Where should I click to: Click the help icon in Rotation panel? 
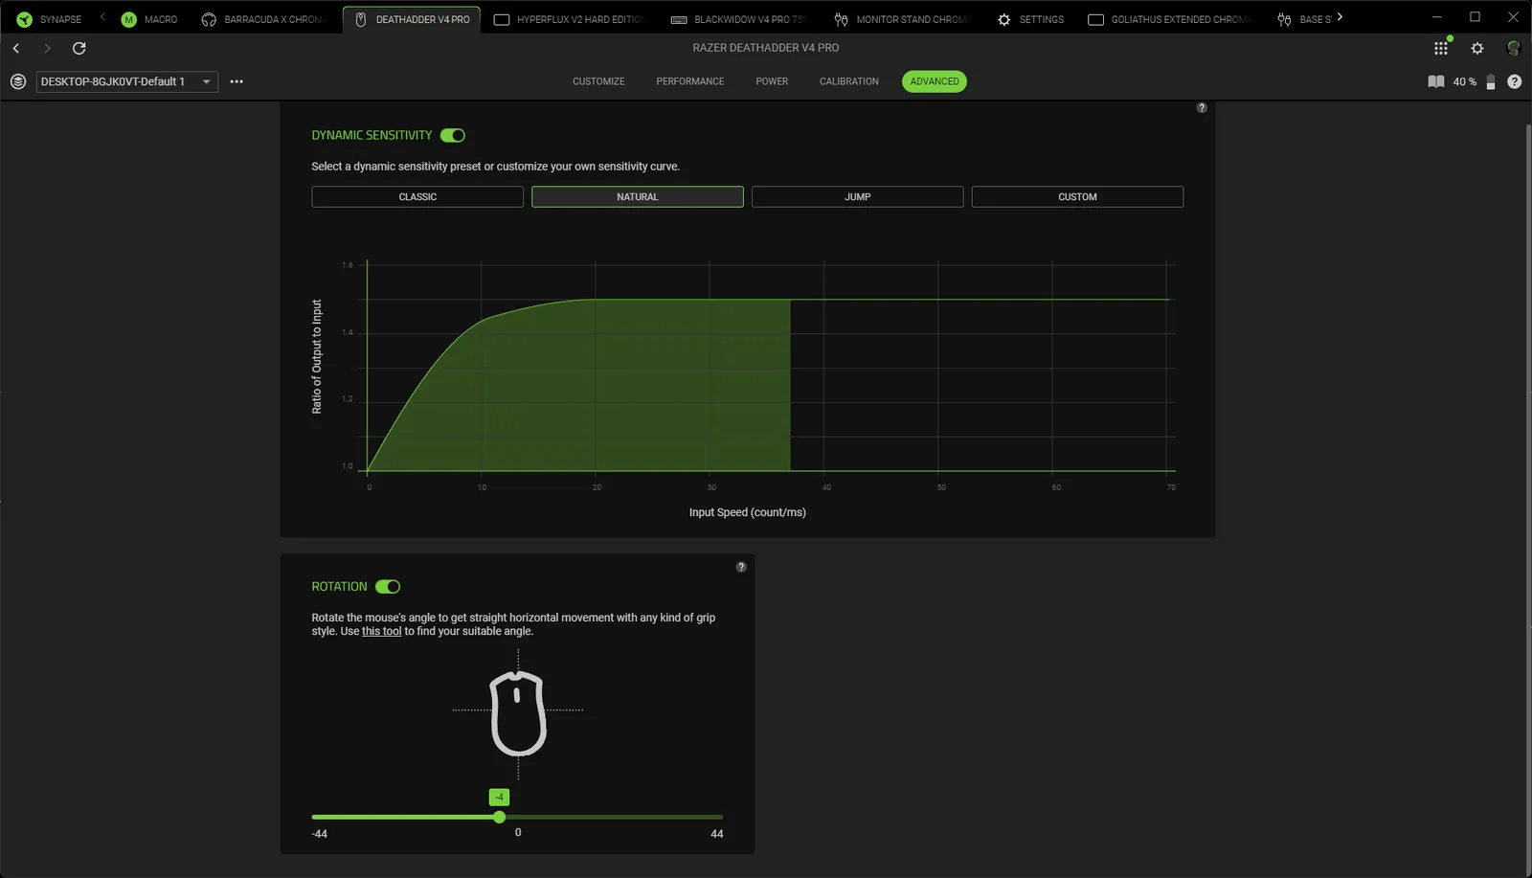pos(740,567)
